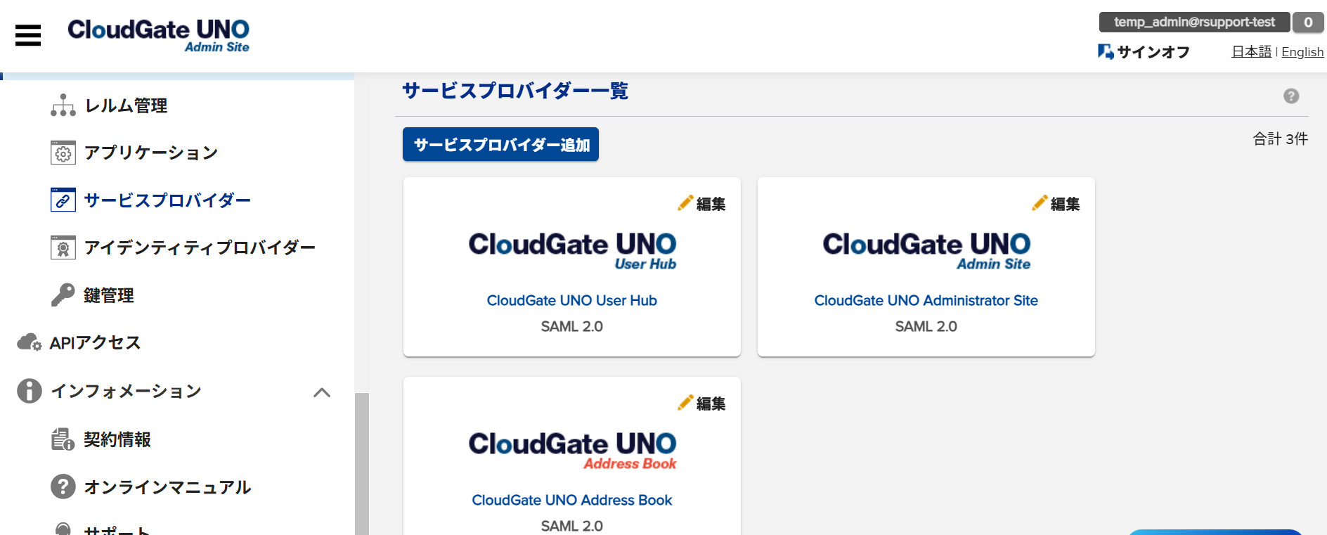This screenshot has width=1327, height=535.
Task: Open the CloudGate UNO Administrator Site link
Action: coord(926,300)
